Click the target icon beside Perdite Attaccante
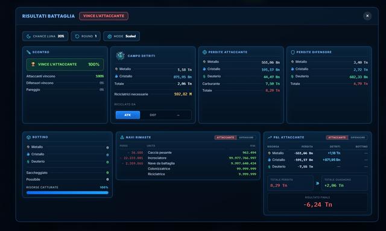Screen dimensions: 386x231 (204, 52)
